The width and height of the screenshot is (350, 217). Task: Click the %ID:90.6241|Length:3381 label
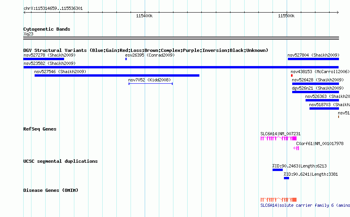point(311,174)
